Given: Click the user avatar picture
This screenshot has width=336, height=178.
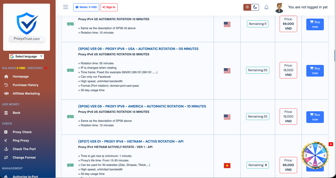Looking at the screenshot, I should pyautogui.click(x=279, y=8).
